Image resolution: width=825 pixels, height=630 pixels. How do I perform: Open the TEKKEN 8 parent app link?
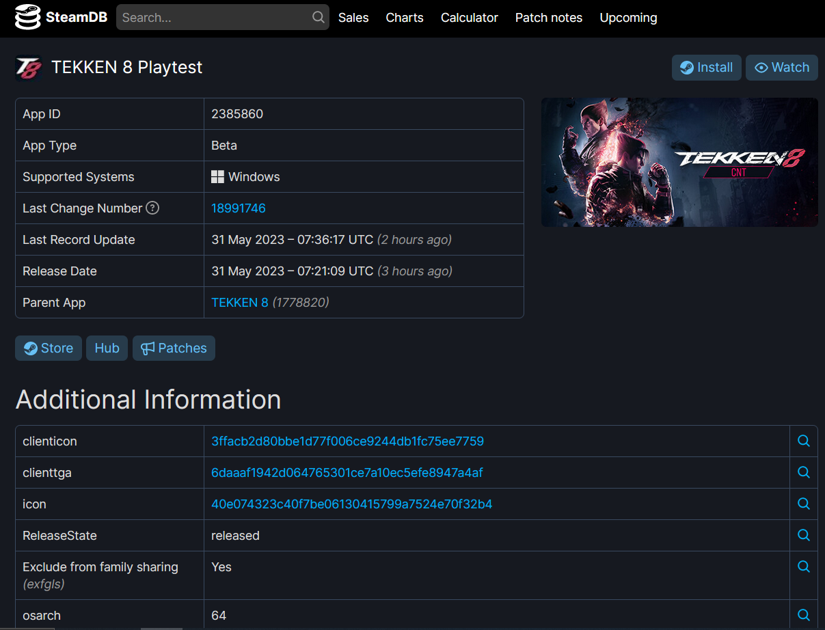pyautogui.click(x=240, y=303)
